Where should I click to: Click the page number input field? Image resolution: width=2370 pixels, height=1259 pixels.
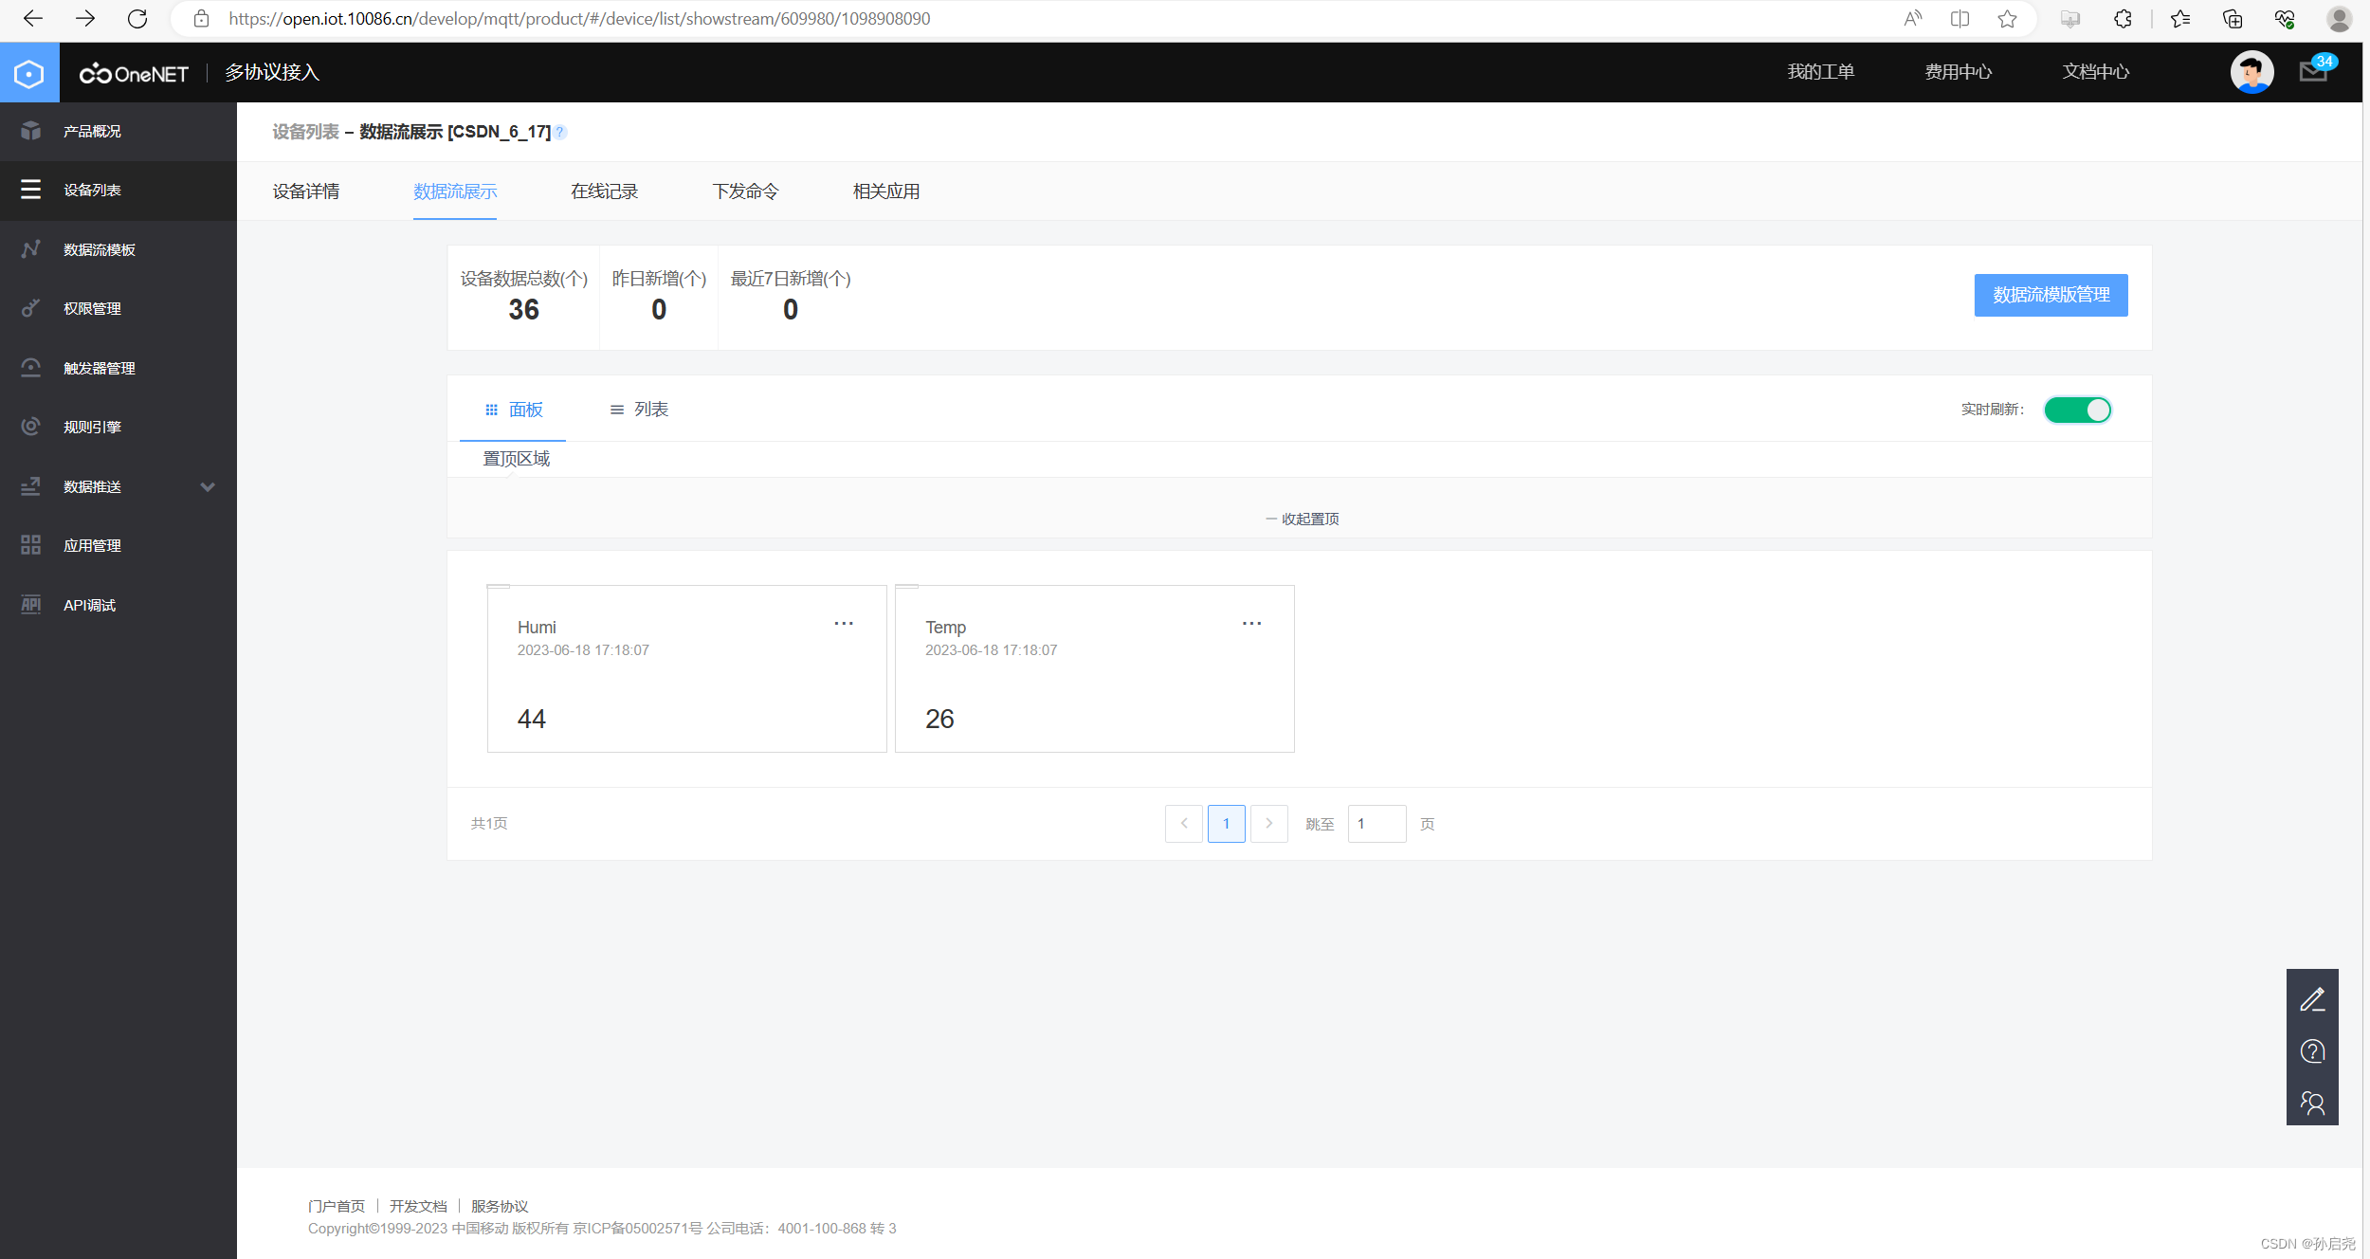tap(1376, 822)
